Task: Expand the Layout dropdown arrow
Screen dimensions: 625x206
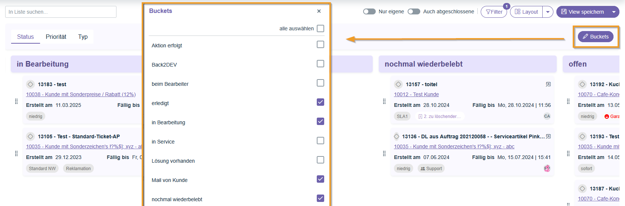Action: [x=547, y=12]
